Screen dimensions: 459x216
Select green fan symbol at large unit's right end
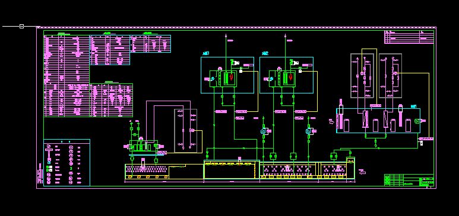[417, 121]
